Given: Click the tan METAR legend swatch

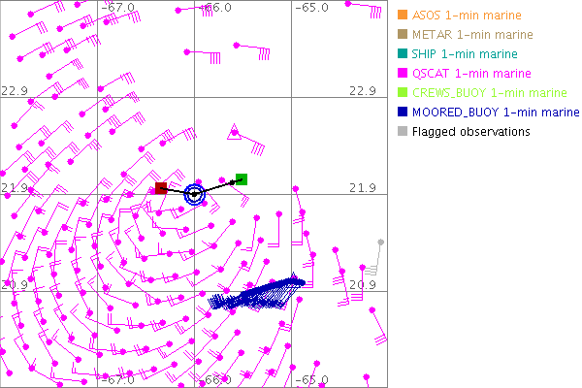Looking at the screenshot, I should (403, 35).
